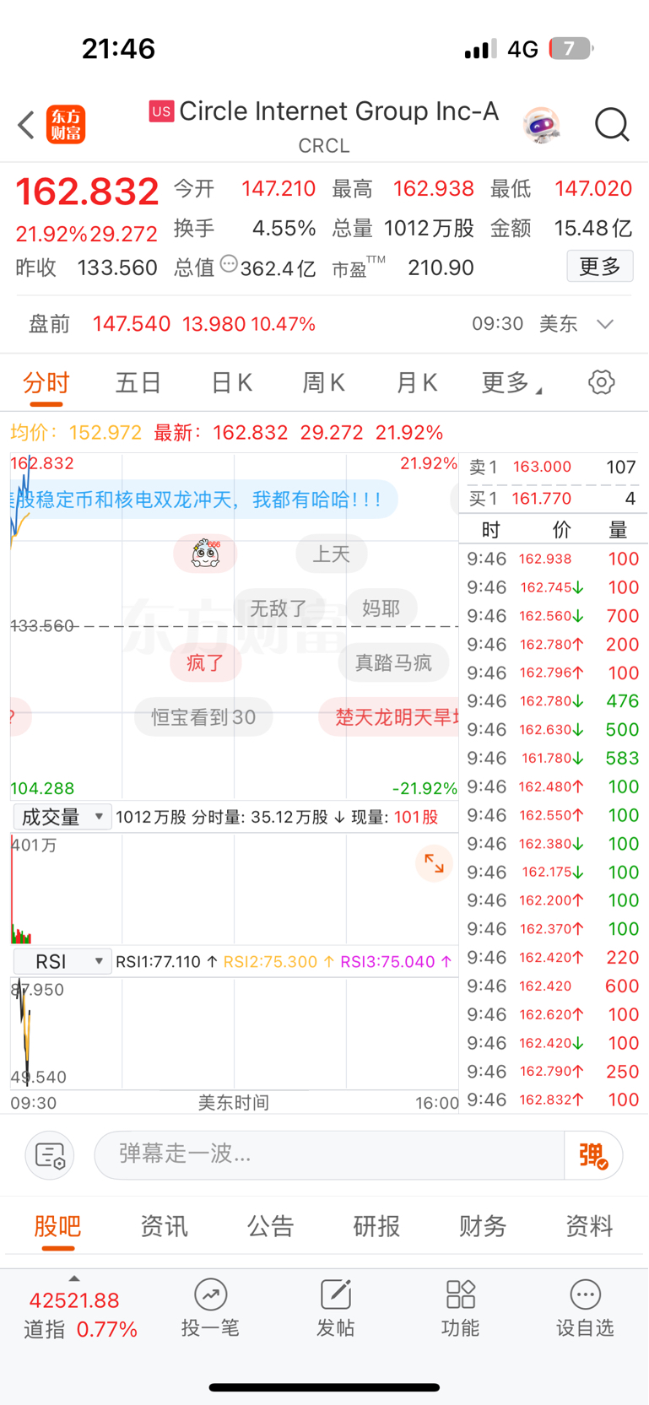
Task: Tap the US market flag badge
Action: pos(161,111)
